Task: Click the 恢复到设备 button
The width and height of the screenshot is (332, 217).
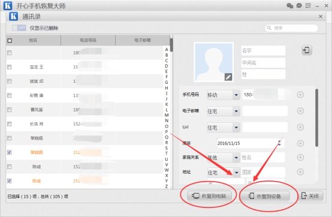Action: pos(265,196)
